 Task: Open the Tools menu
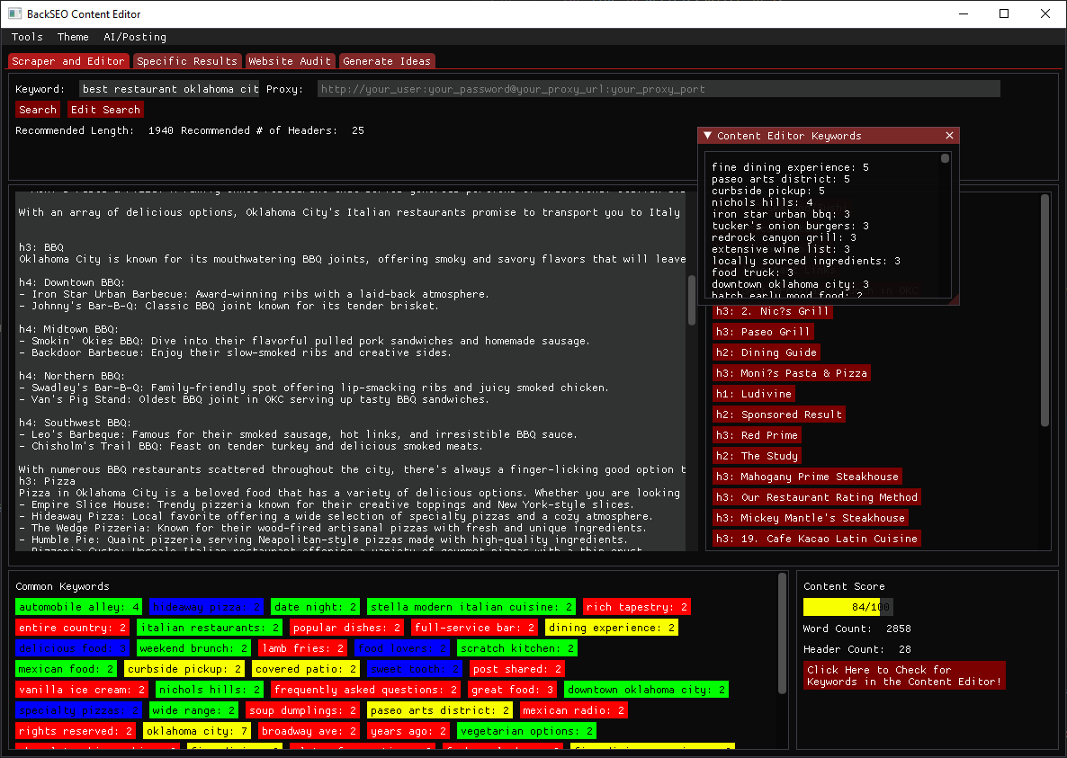[x=27, y=37]
